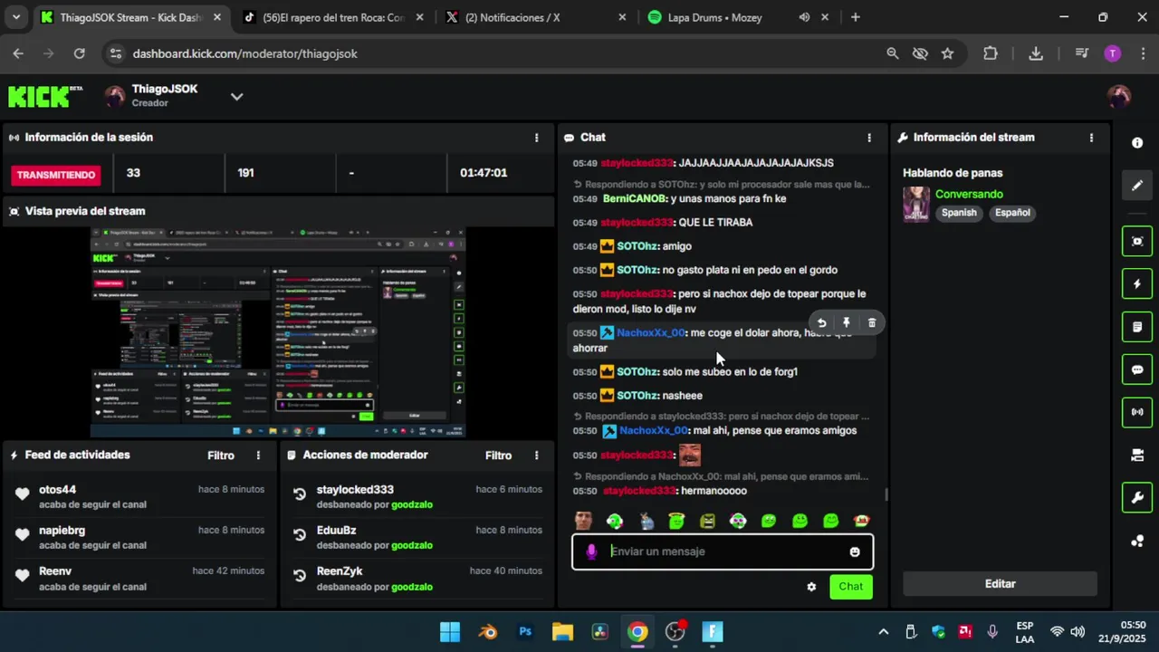Click the stream preview thumbnail
This screenshot has width=1159, height=652.
(x=277, y=332)
